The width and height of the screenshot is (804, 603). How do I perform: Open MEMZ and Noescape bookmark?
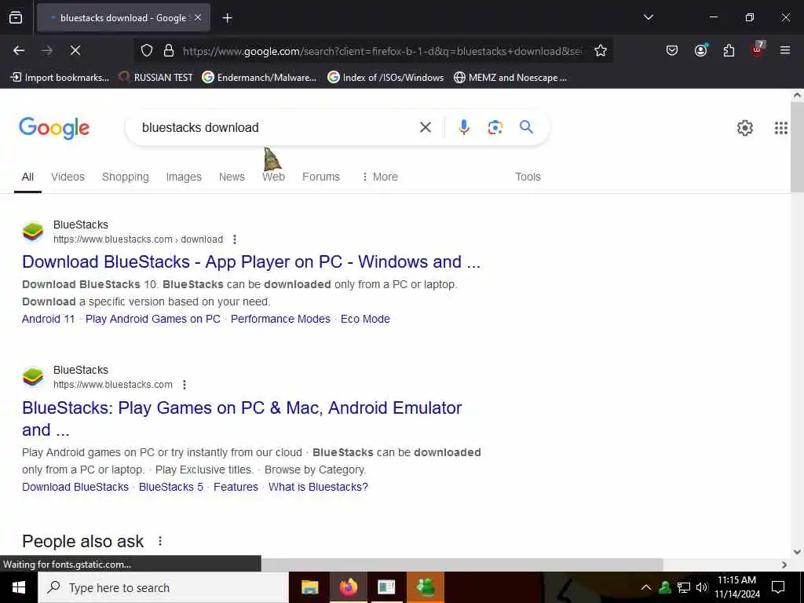[x=510, y=78]
